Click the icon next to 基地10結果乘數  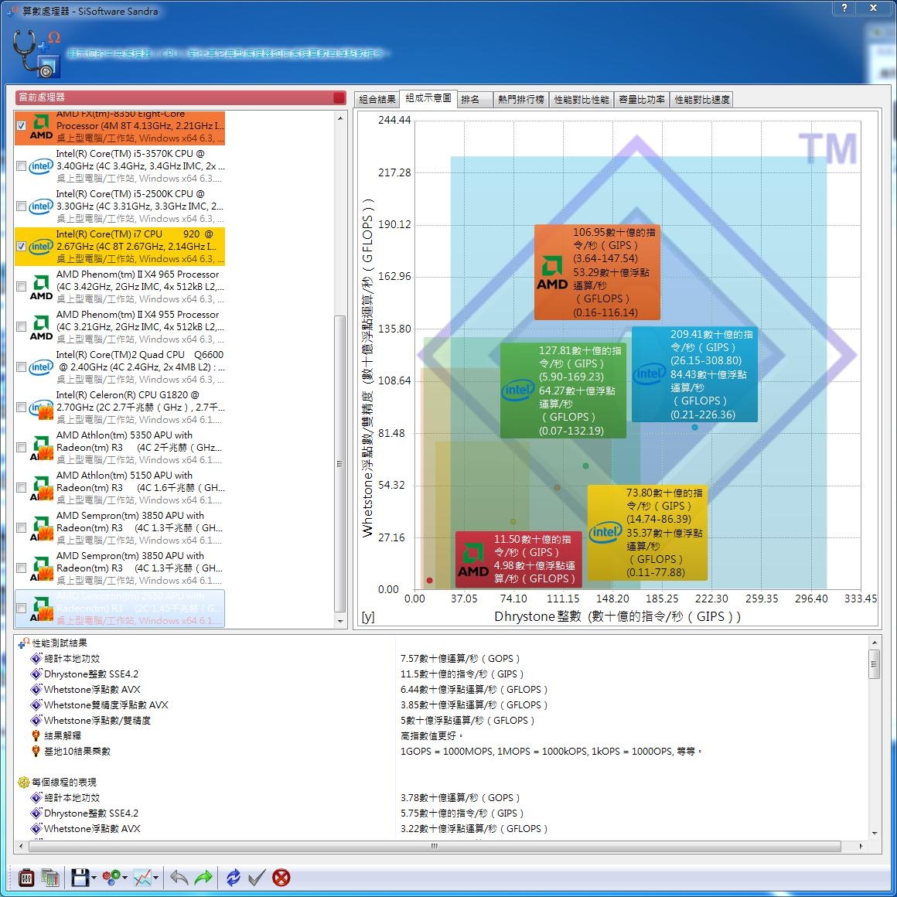click(x=36, y=751)
